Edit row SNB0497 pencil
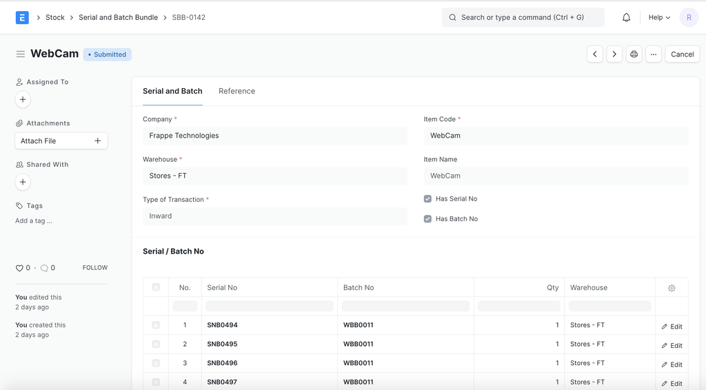 click(672, 383)
